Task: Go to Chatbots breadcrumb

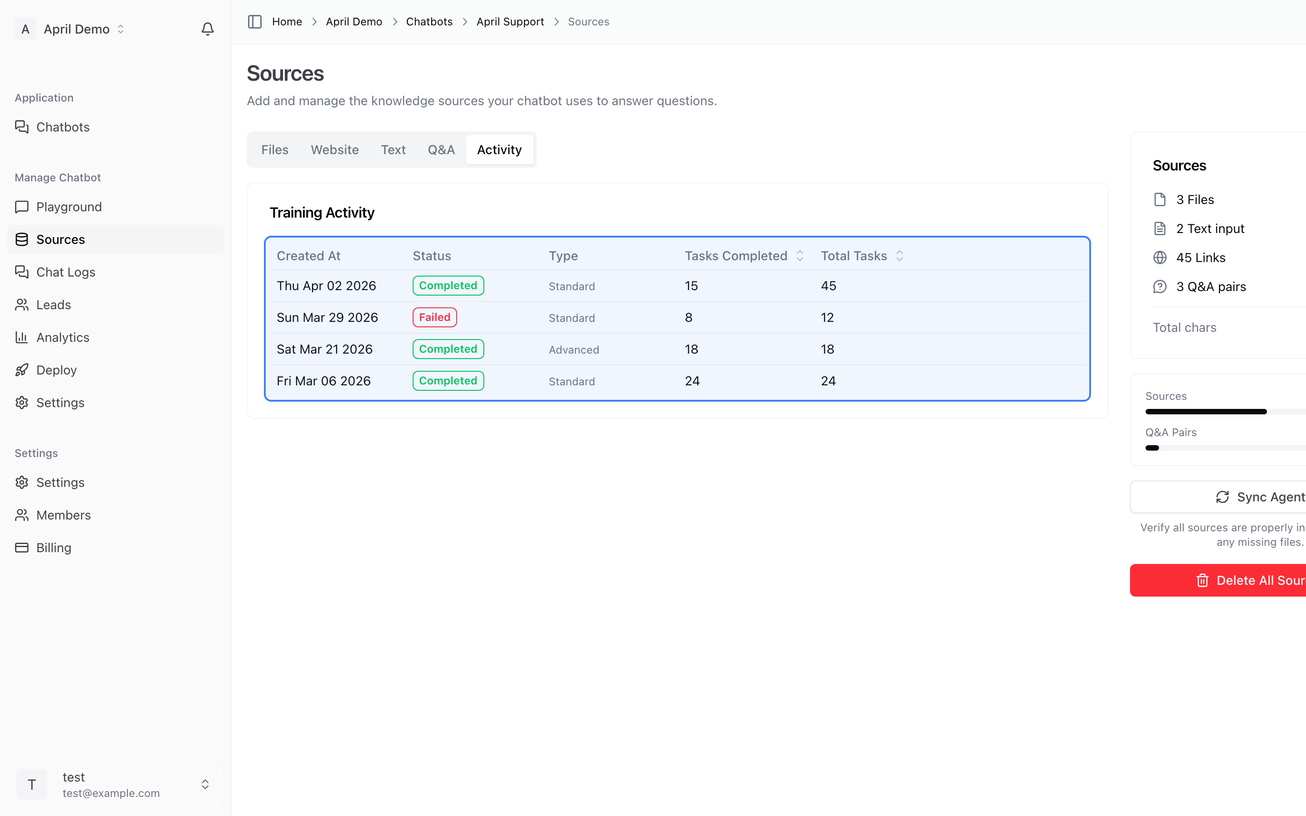Action: (x=429, y=22)
